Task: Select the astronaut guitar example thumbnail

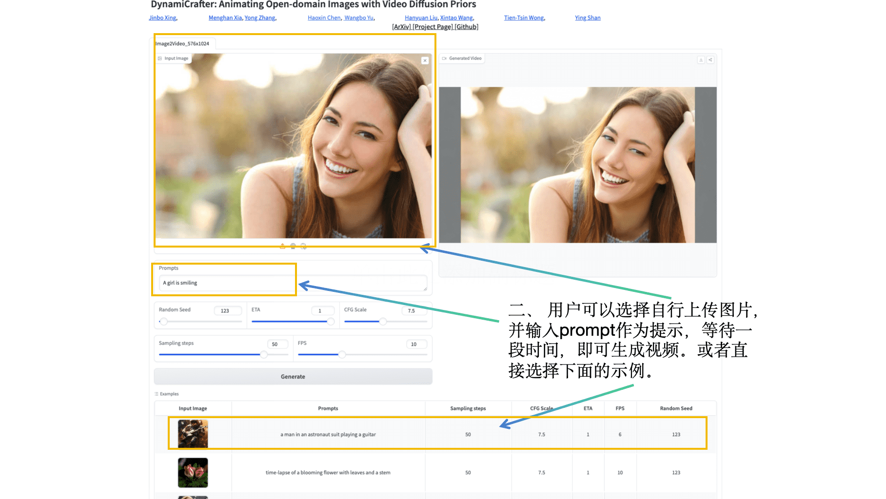Action: 193,434
